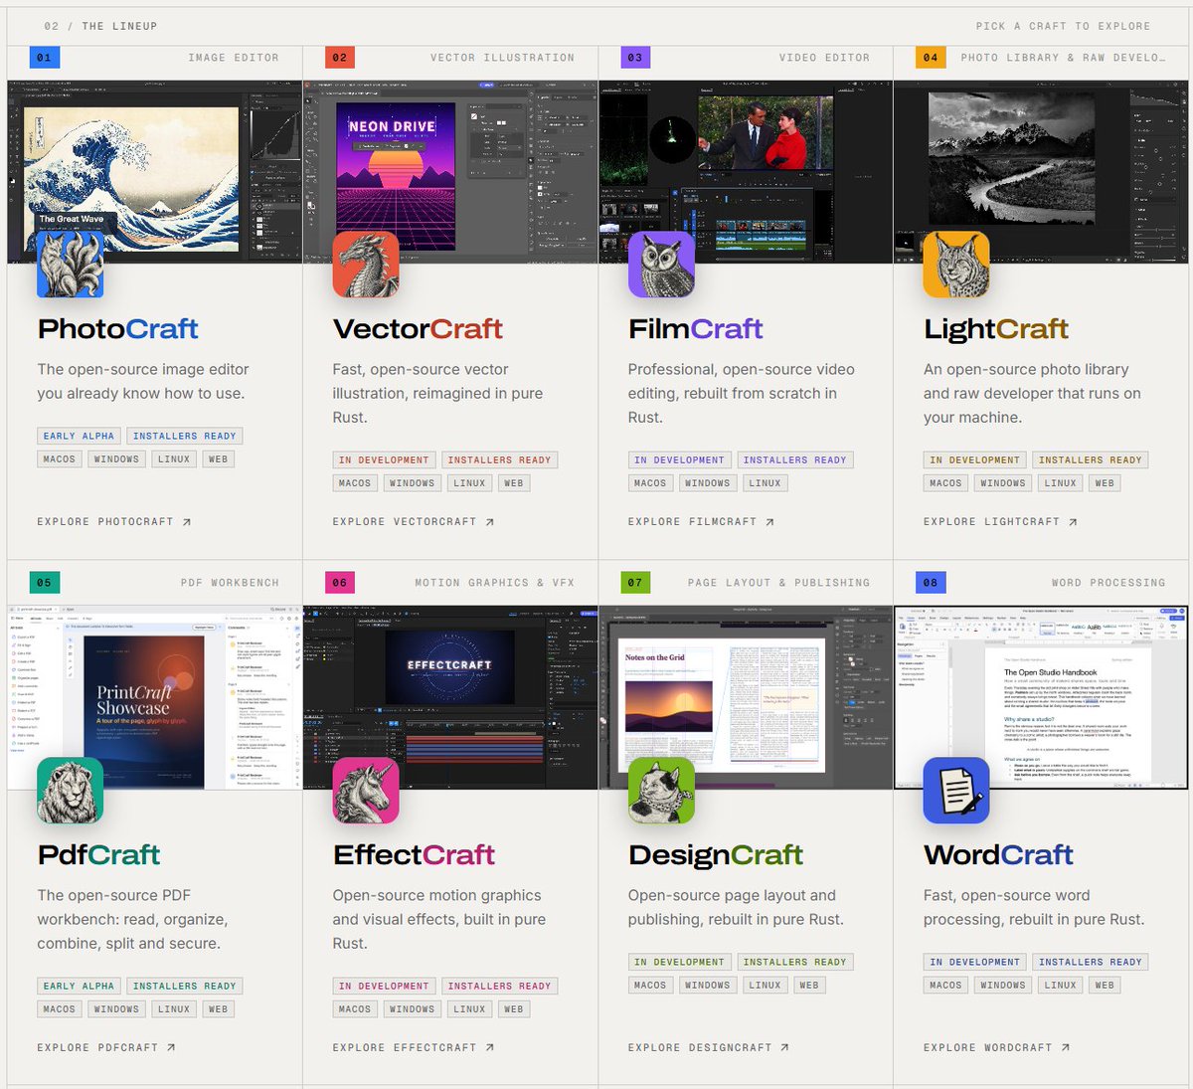Click the WordCraft document app icon
Viewport: 1193px width, 1089px height.
tap(956, 791)
